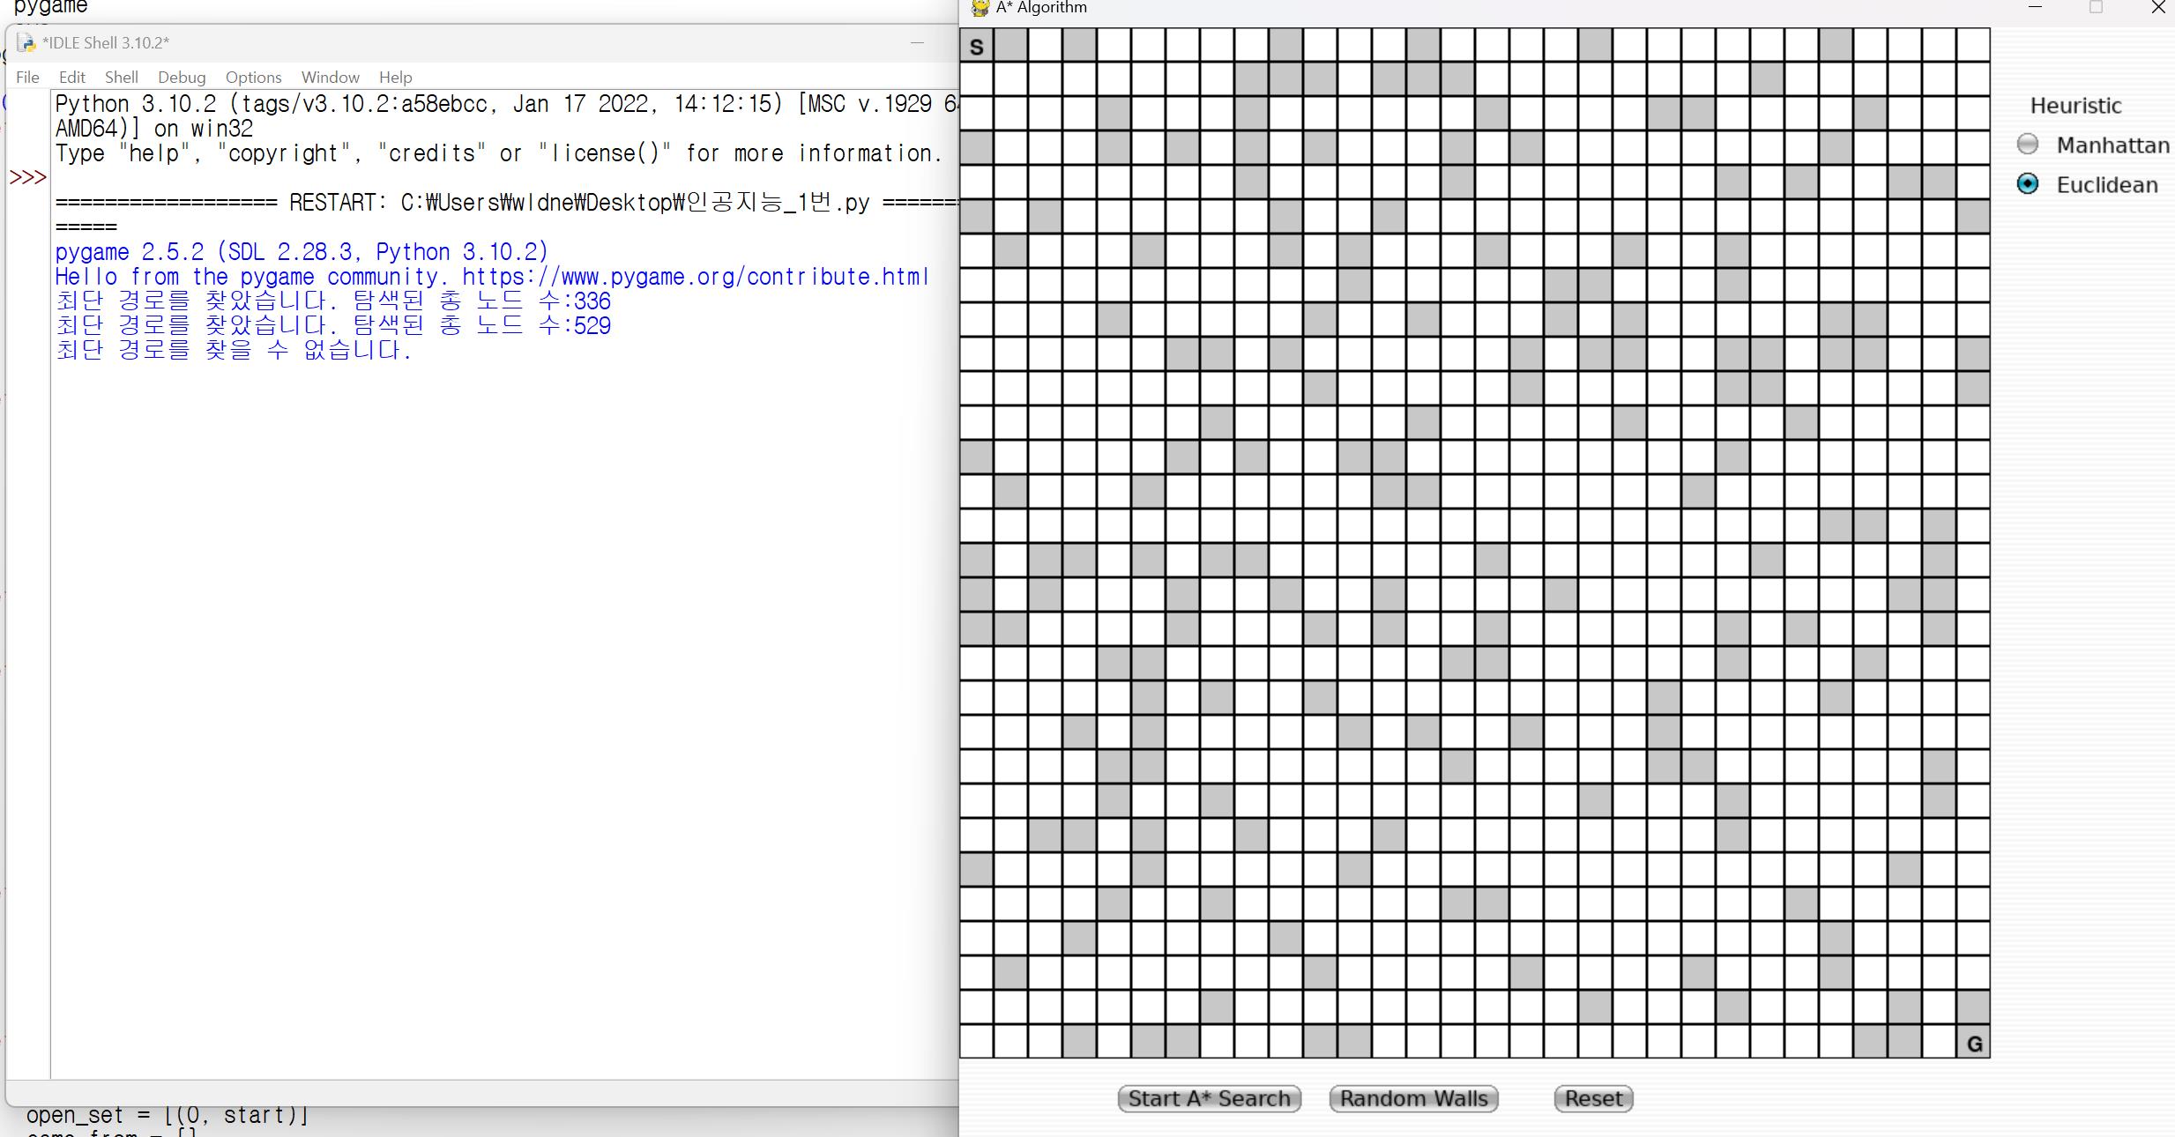Image resolution: width=2175 pixels, height=1137 pixels.
Task: Open the Edit menu in IDLE
Action: tap(71, 78)
